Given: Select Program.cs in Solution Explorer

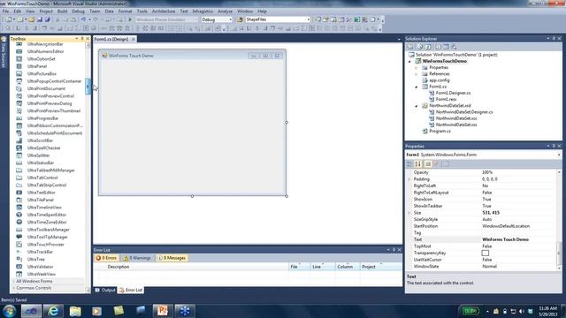Looking at the screenshot, I should coord(440,132).
